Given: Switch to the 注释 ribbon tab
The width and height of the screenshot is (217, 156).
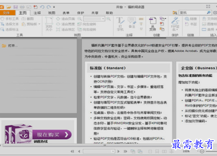Looking at the screenshot, I should pyautogui.click(x=37, y=13).
